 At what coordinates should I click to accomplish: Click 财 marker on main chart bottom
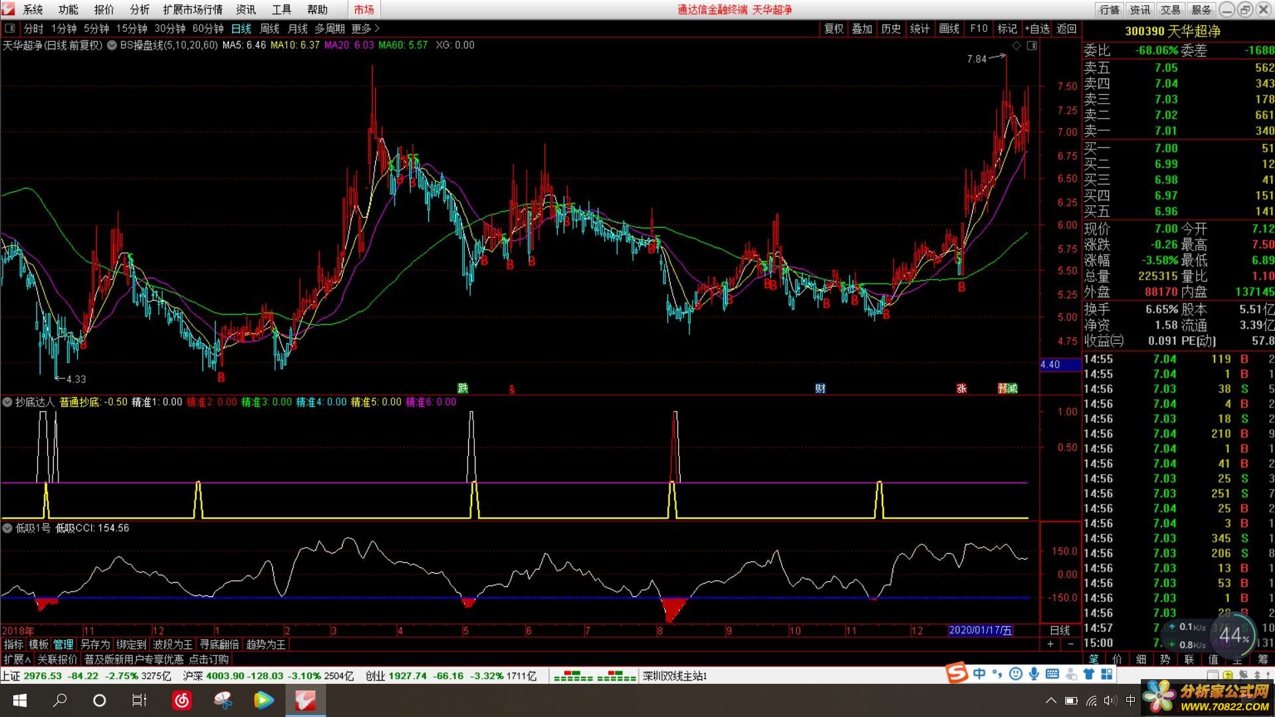(820, 388)
